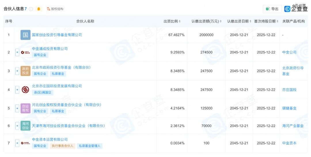This screenshot has width=311, height=157.
Task: Select the 70000 subscribed amount cell
Action: (206, 126)
